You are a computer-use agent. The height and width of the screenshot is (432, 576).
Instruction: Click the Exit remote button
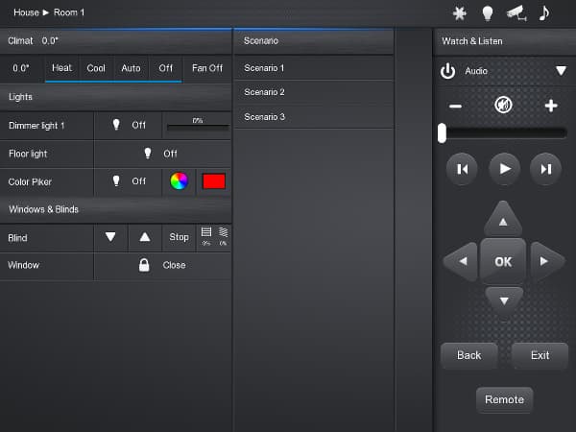[x=540, y=355]
